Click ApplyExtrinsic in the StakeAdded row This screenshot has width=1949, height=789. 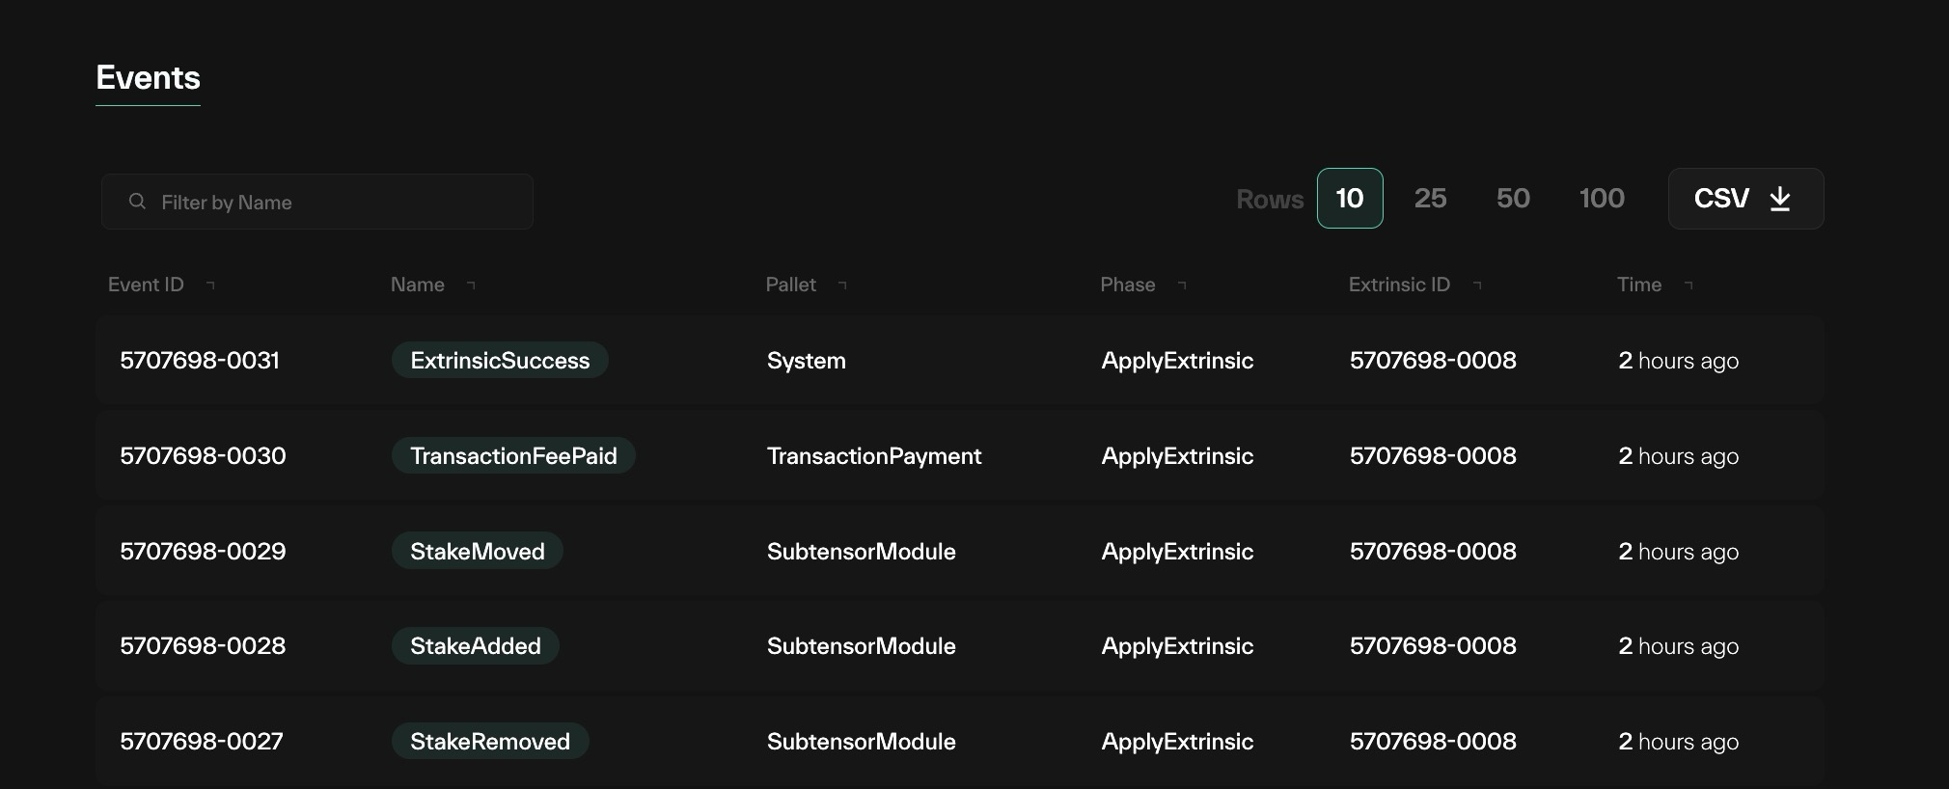pos(1178,646)
